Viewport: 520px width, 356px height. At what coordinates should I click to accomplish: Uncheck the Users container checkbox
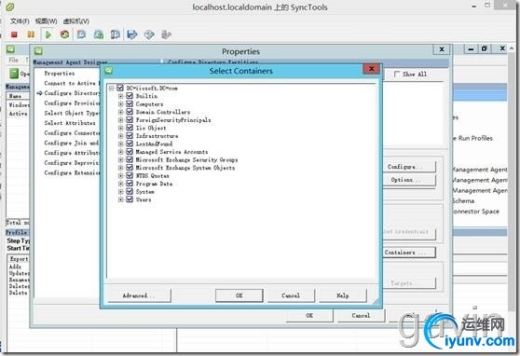pyautogui.click(x=130, y=199)
